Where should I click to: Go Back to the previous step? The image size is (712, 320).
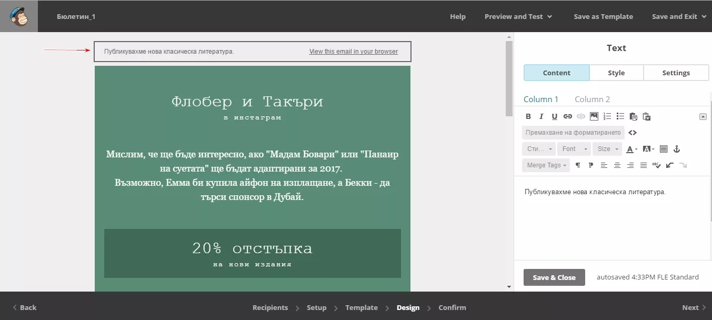pos(24,307)
